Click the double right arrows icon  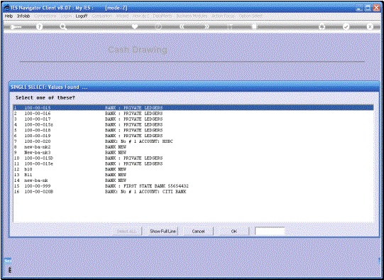click(x=207, y=26)
